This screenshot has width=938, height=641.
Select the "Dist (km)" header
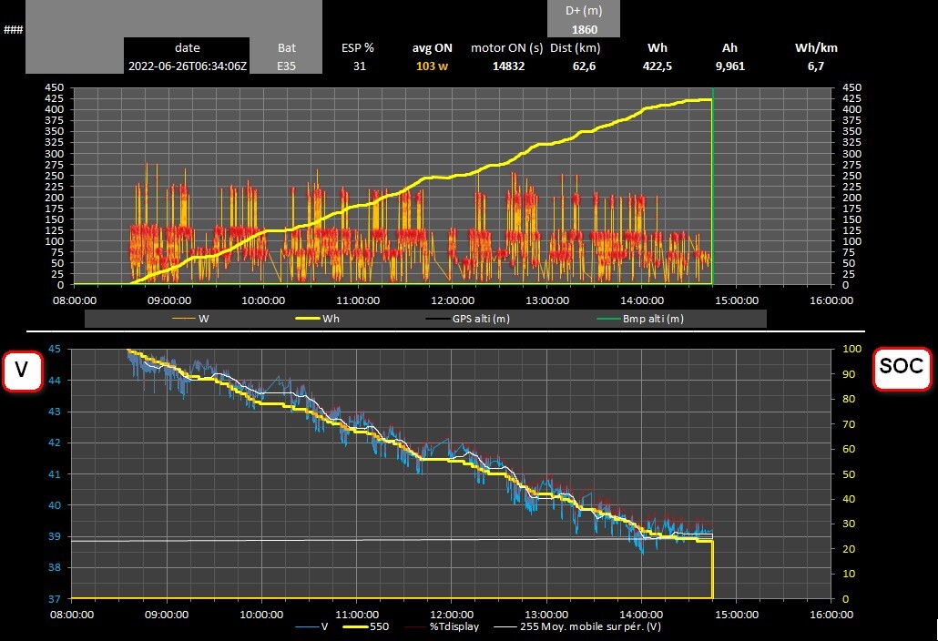click(576, 48)
